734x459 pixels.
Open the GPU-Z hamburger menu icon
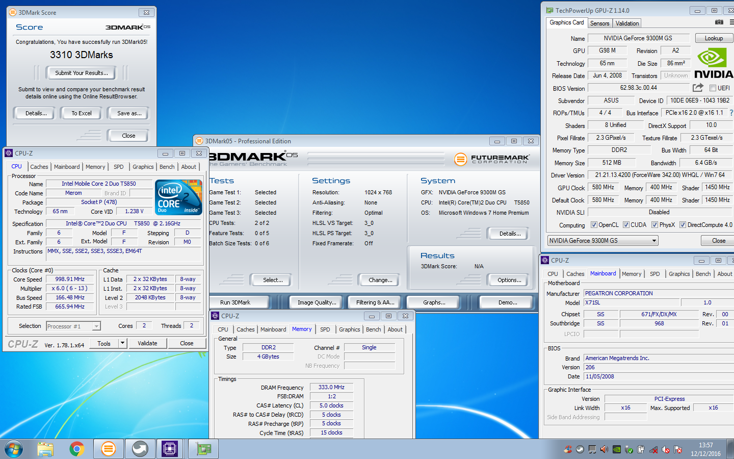(x=731, y=22)
